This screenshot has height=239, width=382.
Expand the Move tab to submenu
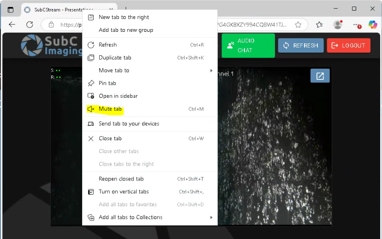coord(114,70)
